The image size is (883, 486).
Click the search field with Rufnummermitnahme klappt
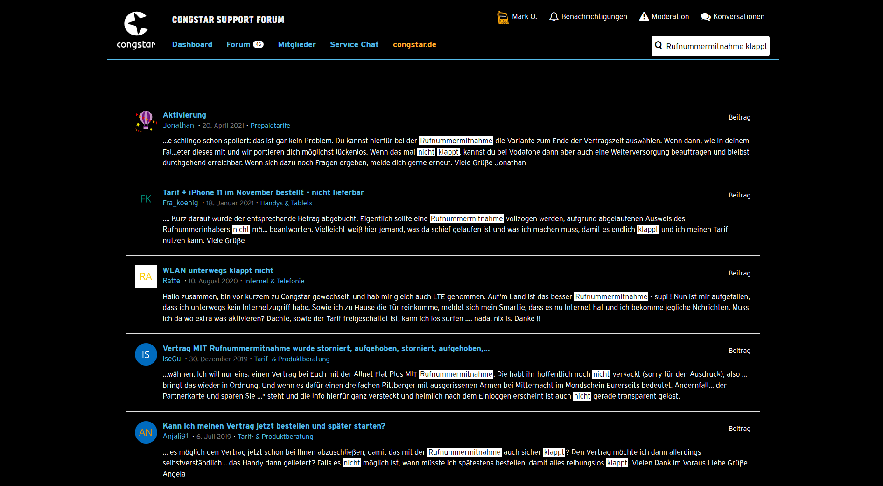point(710,46)
